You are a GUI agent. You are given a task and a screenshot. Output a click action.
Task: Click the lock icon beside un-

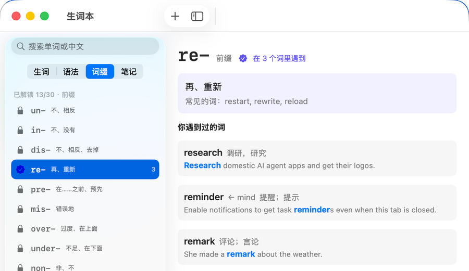coord(20,110)
